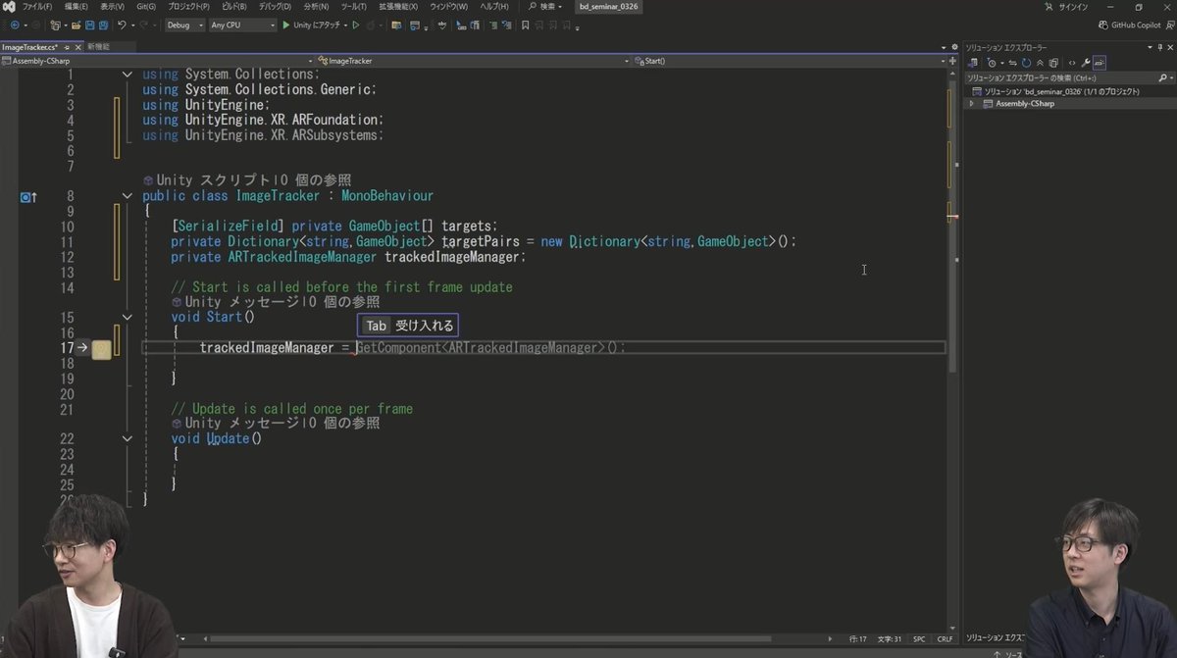Click the split editor plus icon
The image size is (1177, 658).
(952, 61)
